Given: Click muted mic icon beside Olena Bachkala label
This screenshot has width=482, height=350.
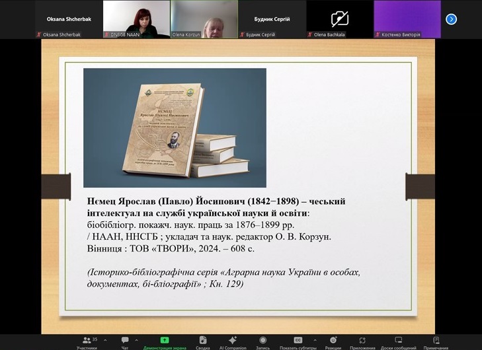Looking at the screenshot, I should (310, 35).
